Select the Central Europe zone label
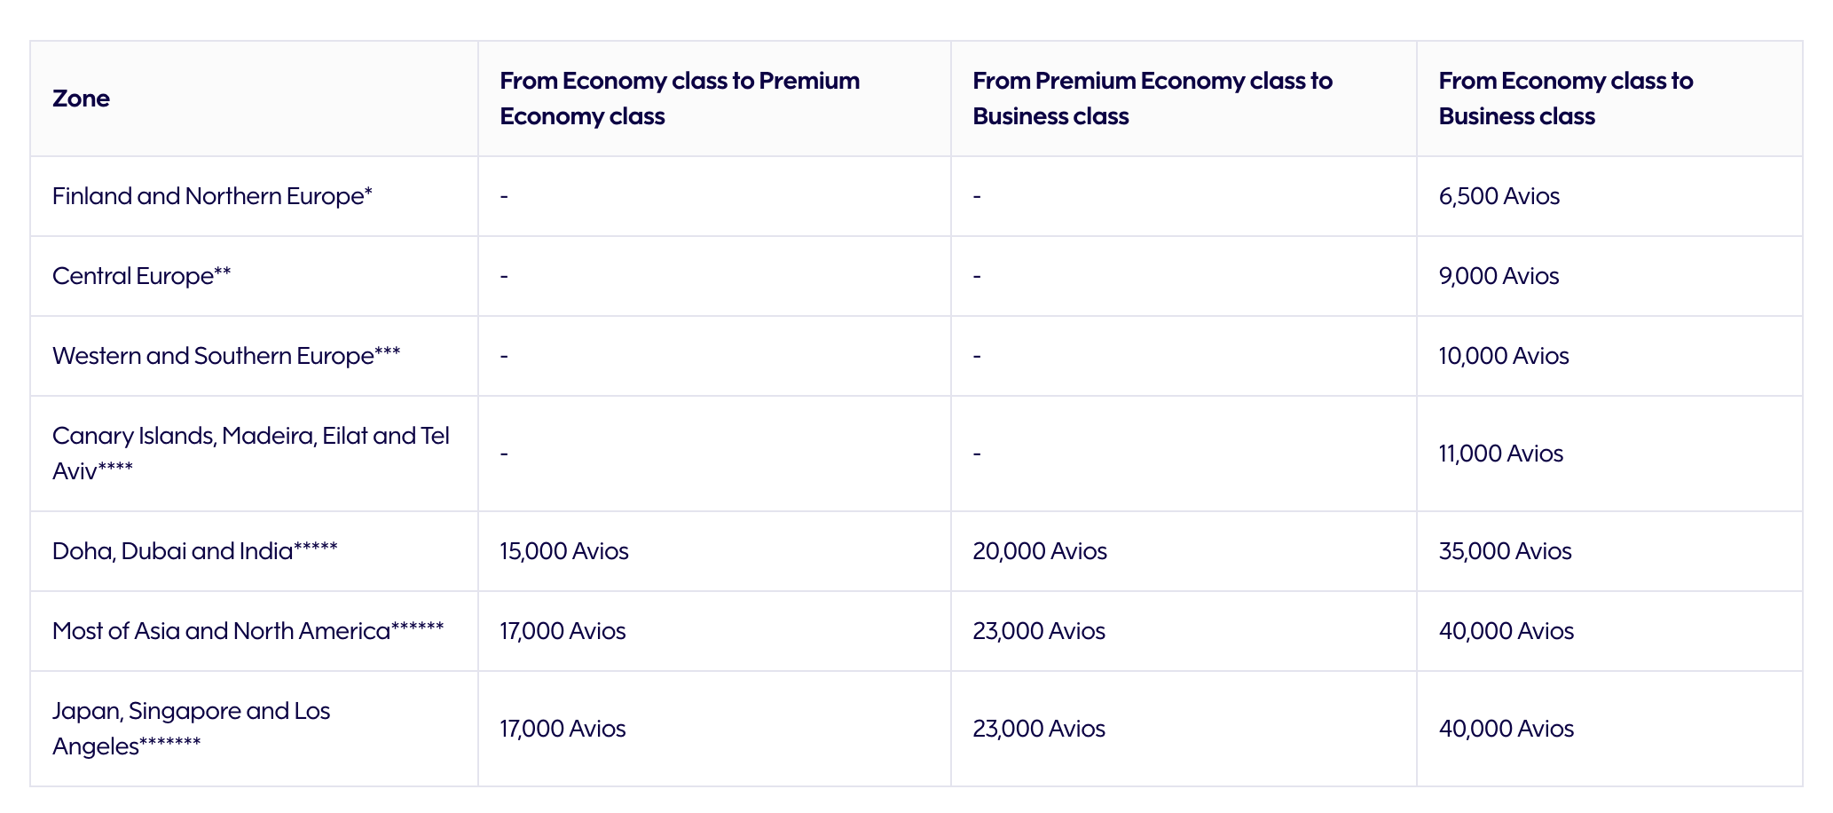The height and width of the screenshot is (813, 1833). (141, 276)
